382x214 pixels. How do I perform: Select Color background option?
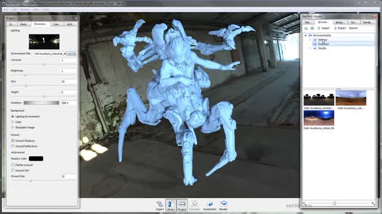(13, 122)
